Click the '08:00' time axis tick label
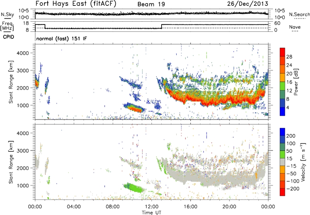This screenshot has width=310, height=215. pos(113,207)
